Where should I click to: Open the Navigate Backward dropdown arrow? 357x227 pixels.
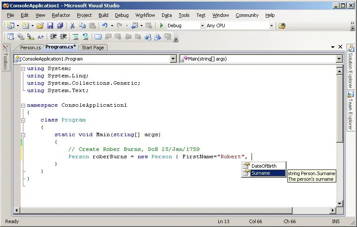click(141, 26)
